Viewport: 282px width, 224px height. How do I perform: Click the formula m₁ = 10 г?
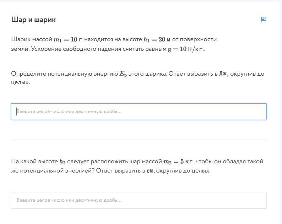pyautogui.click(x=68, y=39)
